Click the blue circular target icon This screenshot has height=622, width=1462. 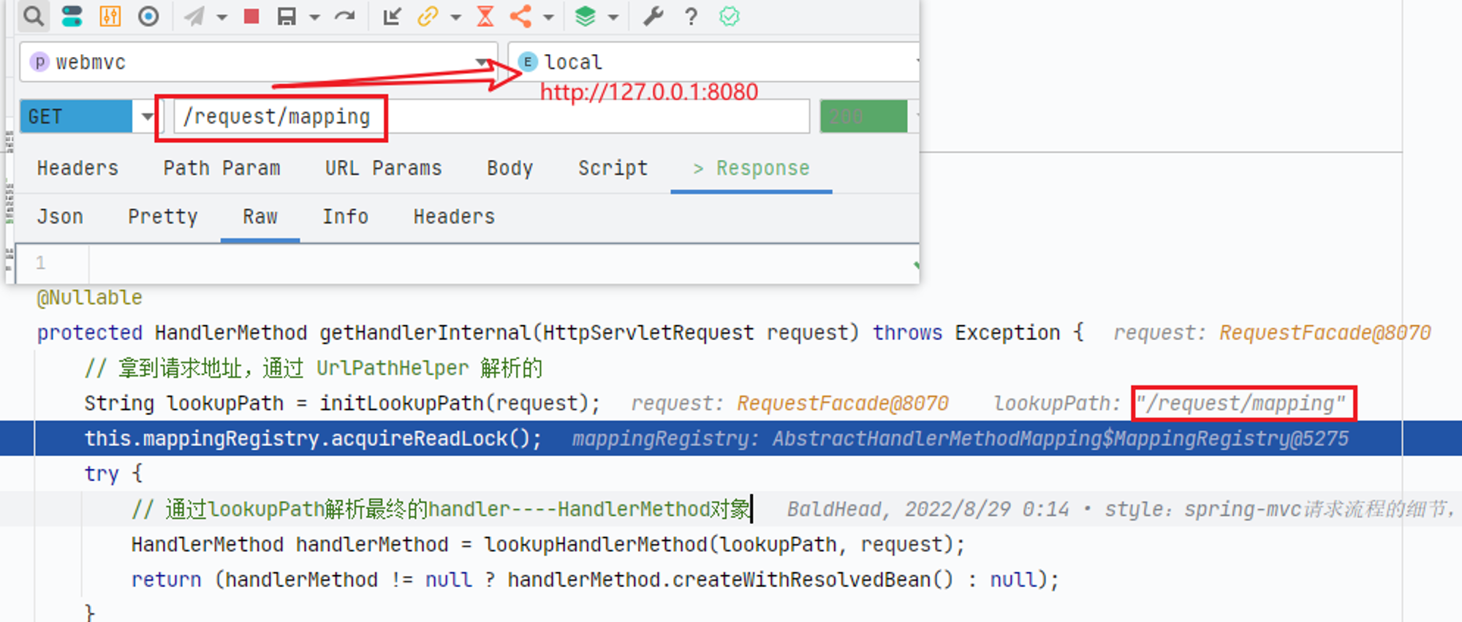click(x=148, y=16)
